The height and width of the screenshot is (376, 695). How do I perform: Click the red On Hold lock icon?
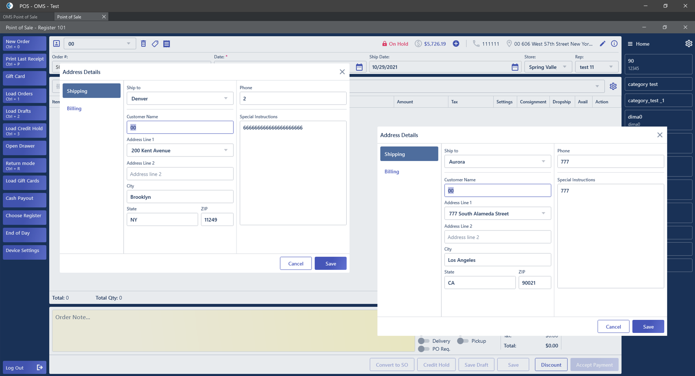click(x=384, y=44)
